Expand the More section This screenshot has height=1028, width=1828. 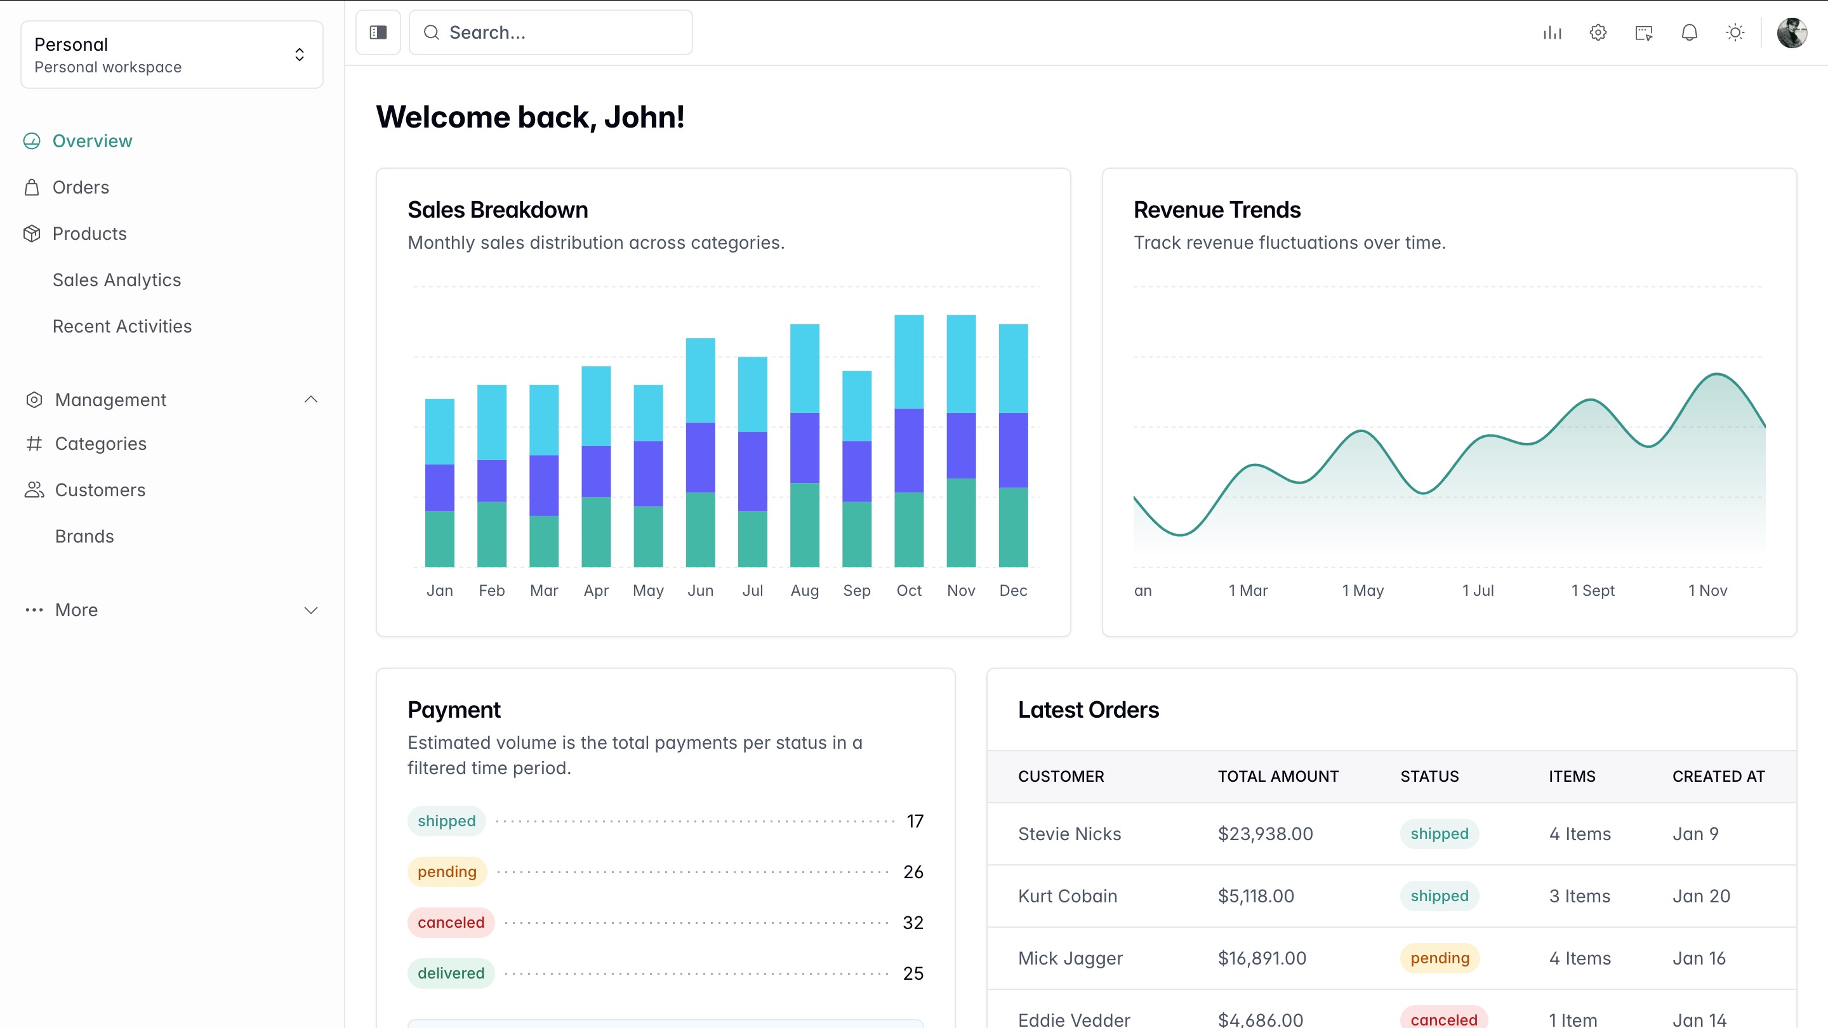pos(311,610)
